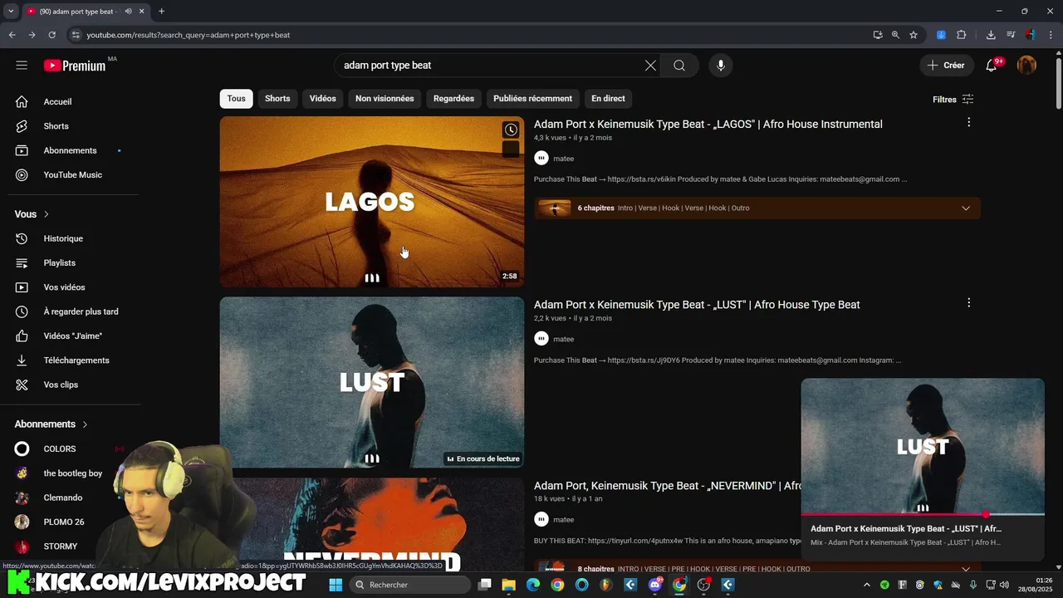Start voice search with the microphone
1063x598 pixels.
tap(721, 66)
